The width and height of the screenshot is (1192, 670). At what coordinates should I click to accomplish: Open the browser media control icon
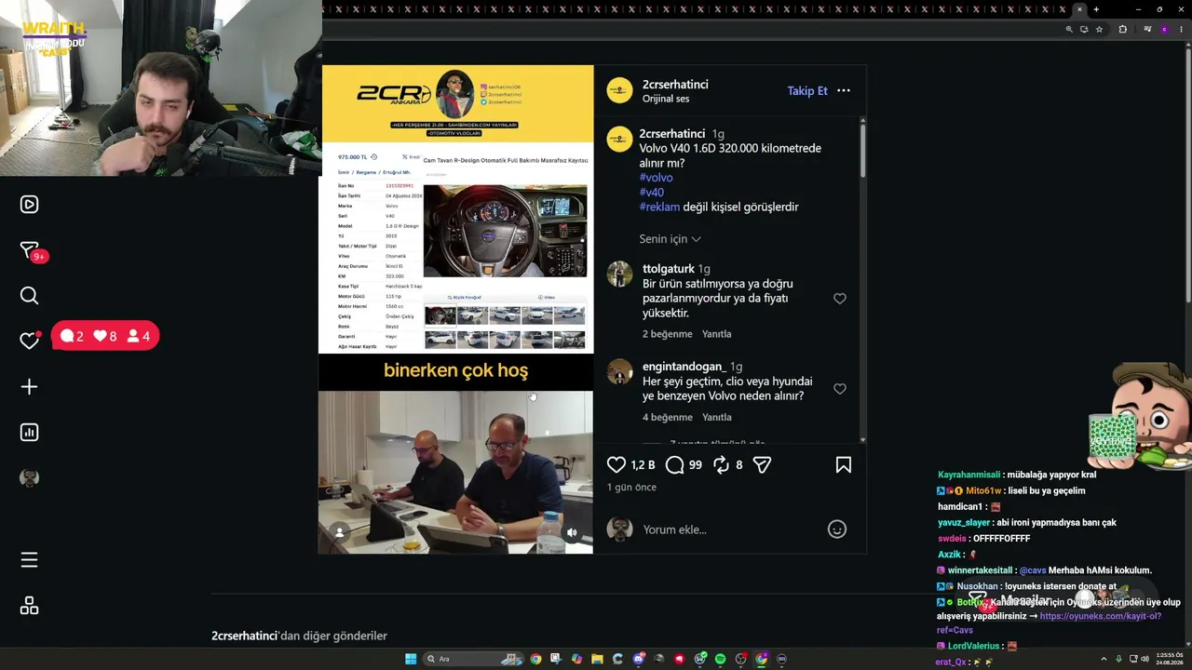(1147, 30)
